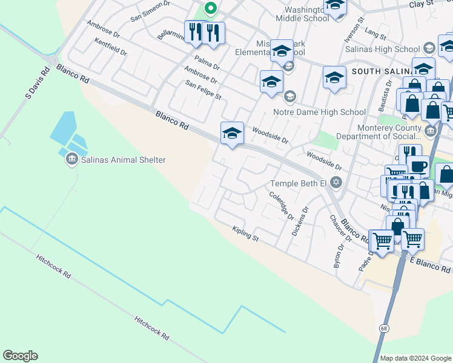The height and width of the screenshot is (363, 453).
Task: Click the Highway 68 route shield
Action: pyautogui.click(x=384, y=329)
